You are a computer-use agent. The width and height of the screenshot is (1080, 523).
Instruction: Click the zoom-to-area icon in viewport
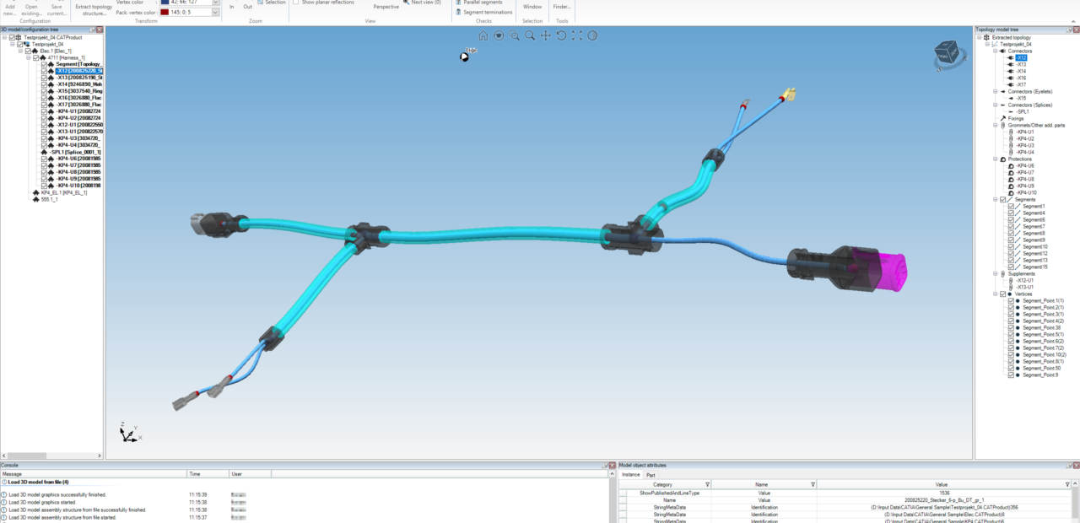514,35
